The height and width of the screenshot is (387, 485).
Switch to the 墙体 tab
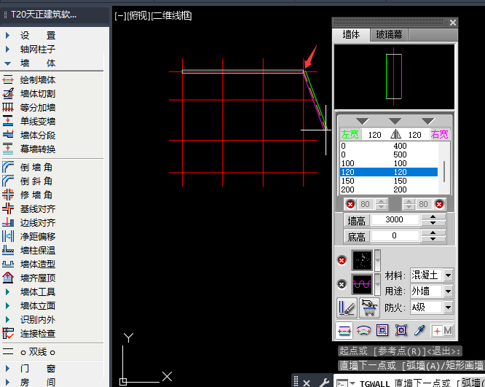click(352, 34)
